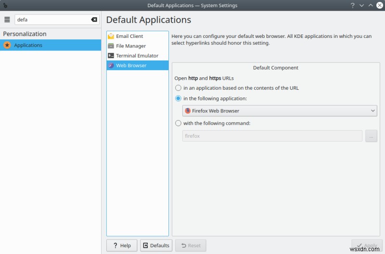The width and height of the screenshot is (385, 254).
Task: Select 'with the following command' radio button
Action: tap(178, 123)
